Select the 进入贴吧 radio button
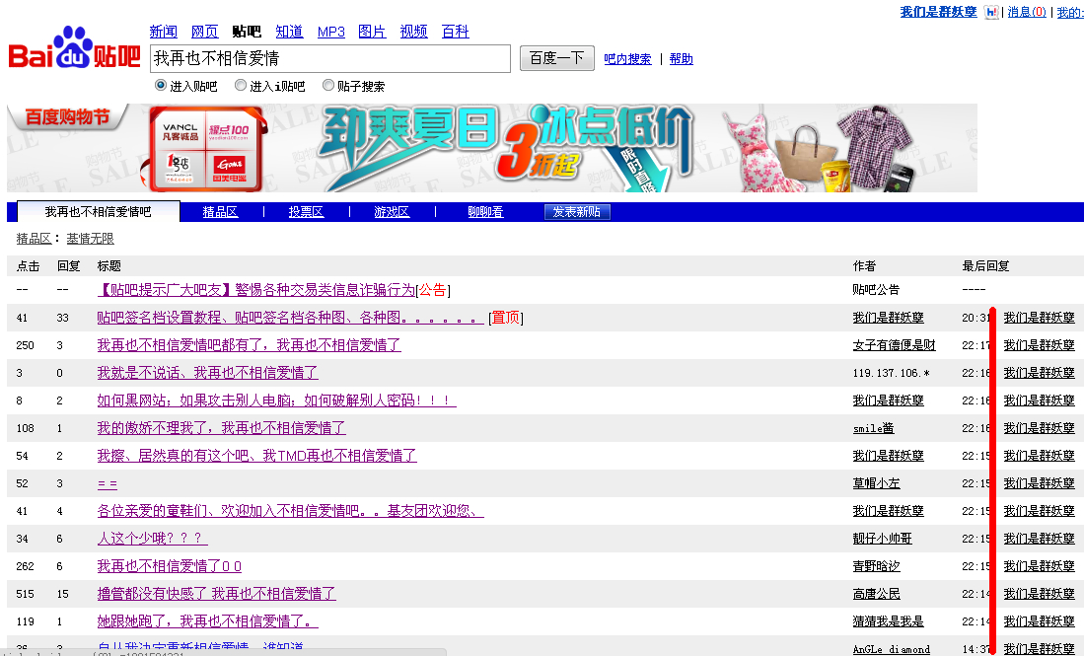Viewport: 1084px width, 656px height. point(161,85)
